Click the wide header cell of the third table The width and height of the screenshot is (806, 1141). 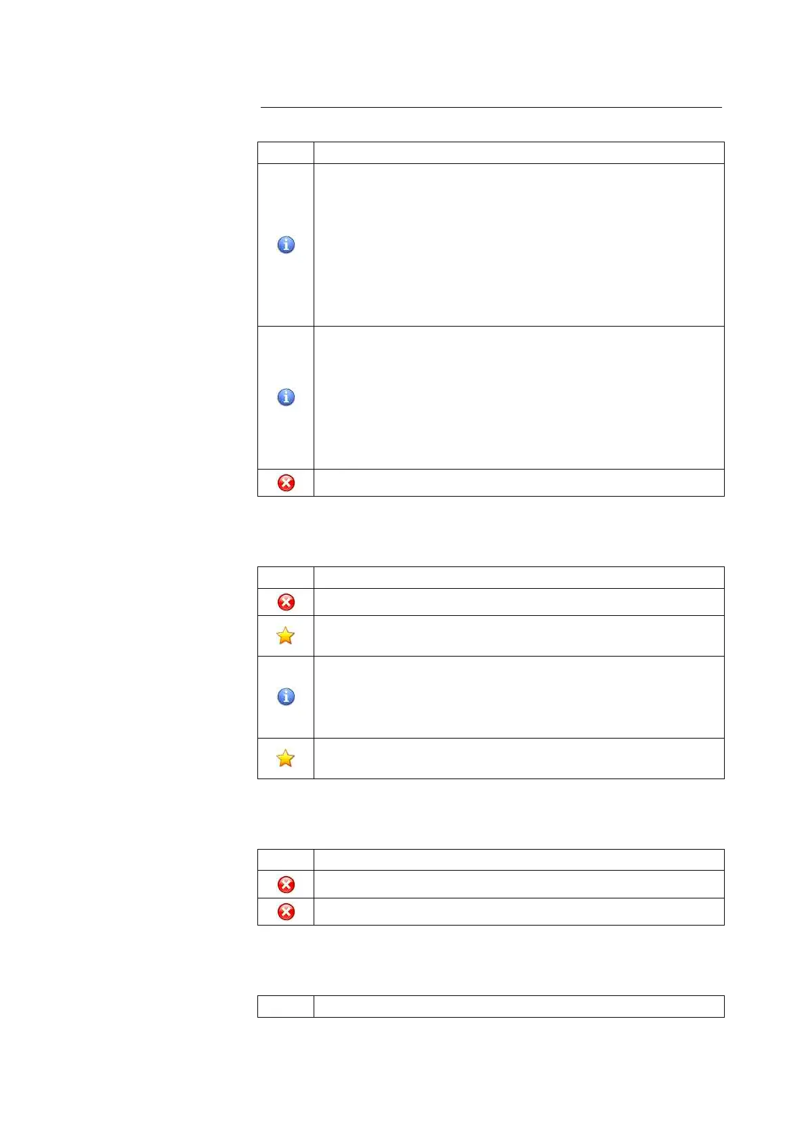tap(519, 860)
